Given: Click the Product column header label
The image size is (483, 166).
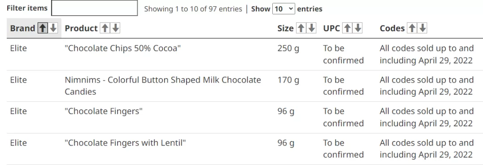Looking at the screenshot, I should 81,28.
